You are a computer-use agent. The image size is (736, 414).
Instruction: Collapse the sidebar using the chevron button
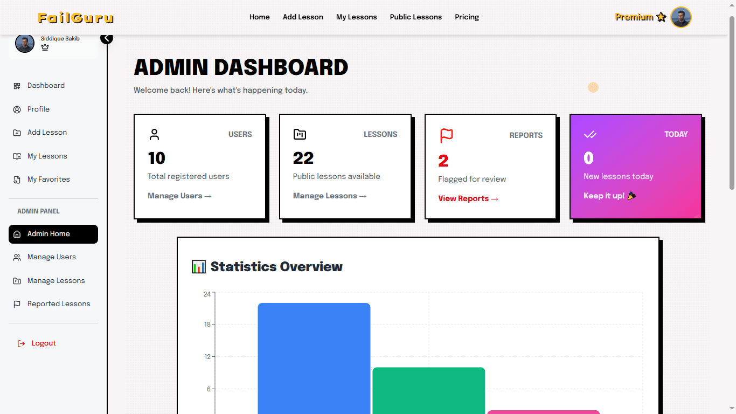pos(107,38)
